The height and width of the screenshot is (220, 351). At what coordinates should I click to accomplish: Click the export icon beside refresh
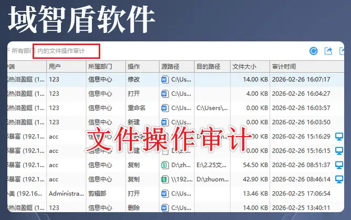[x=328, y=51]
